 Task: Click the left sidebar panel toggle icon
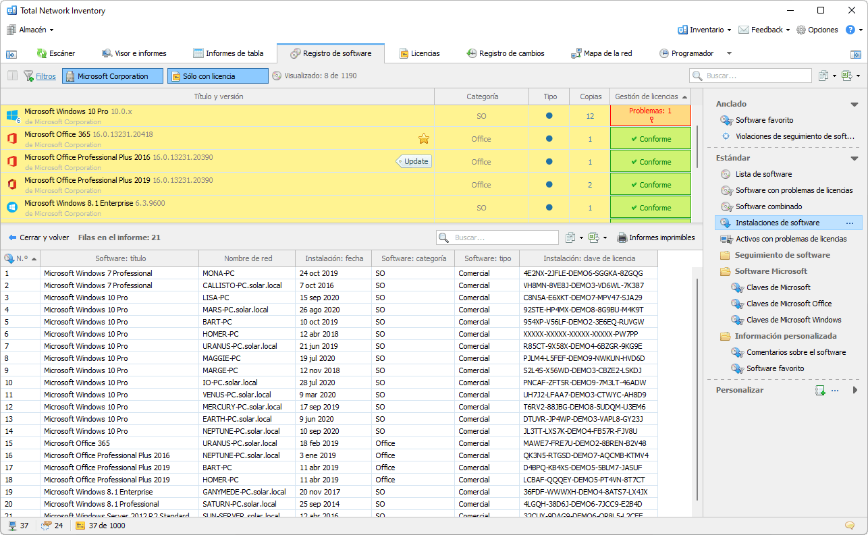pos(11,54)
